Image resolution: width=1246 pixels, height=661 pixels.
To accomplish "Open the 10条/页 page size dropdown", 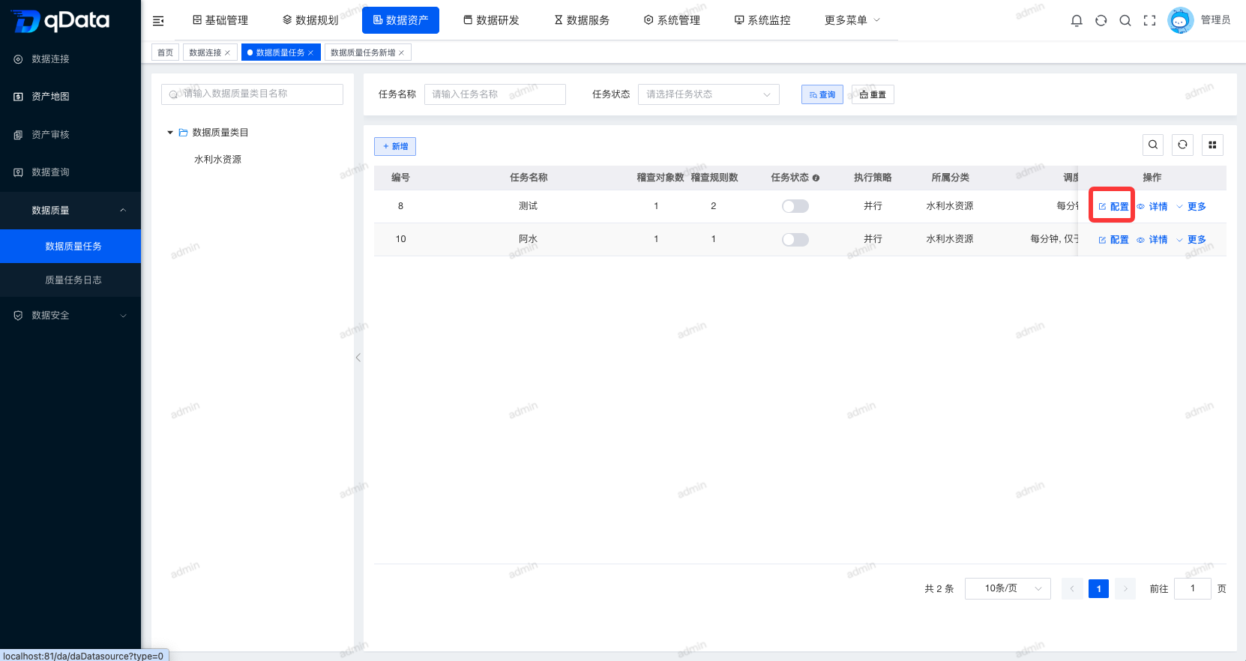I will click(x=1008, y=588).
